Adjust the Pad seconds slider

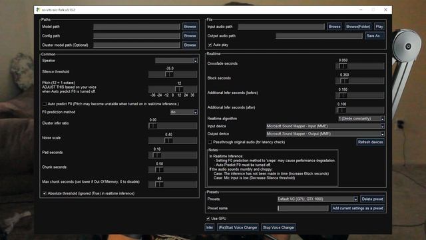[173, 155]
